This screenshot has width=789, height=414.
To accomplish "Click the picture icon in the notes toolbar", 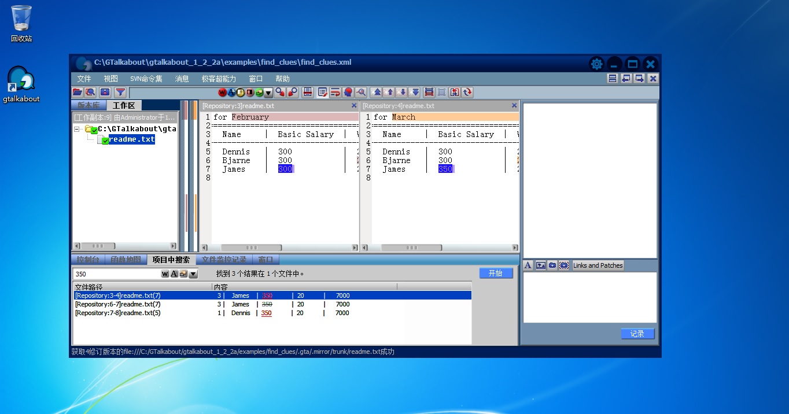I will [x=541, y=265].
